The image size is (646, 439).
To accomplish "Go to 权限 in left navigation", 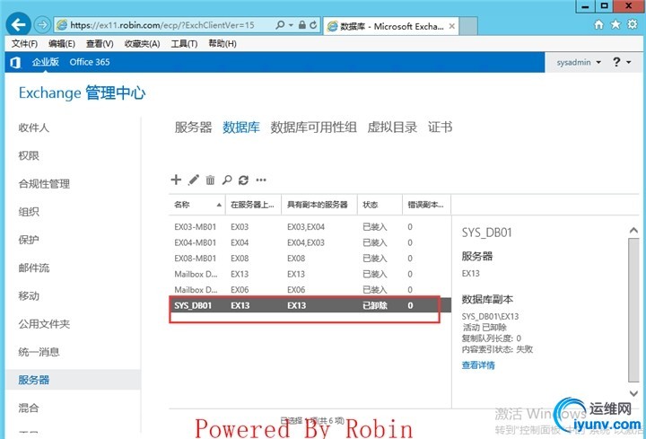I will [x=29, y=156].
